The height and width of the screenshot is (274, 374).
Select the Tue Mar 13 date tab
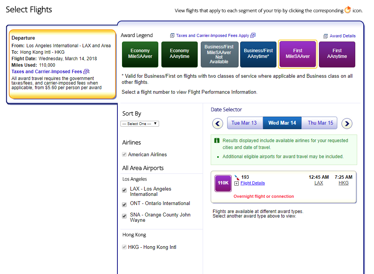click(245, 123)
